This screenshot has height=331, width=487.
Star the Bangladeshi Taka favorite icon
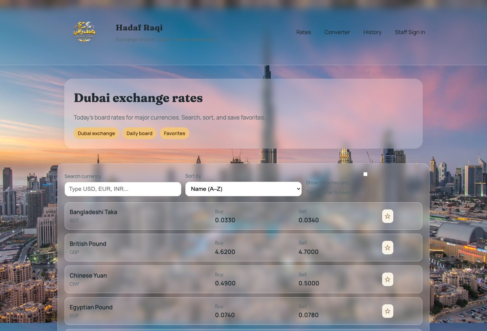click(388, 216)
